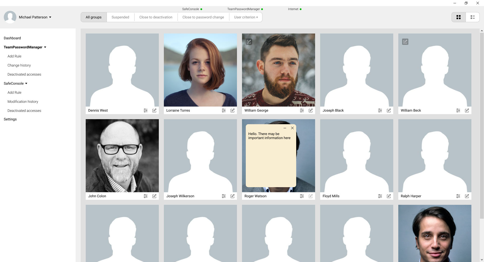484x262 pixels.
Task: Open settings sliders for Ralph Harper
Action: [x=458, y=196]
